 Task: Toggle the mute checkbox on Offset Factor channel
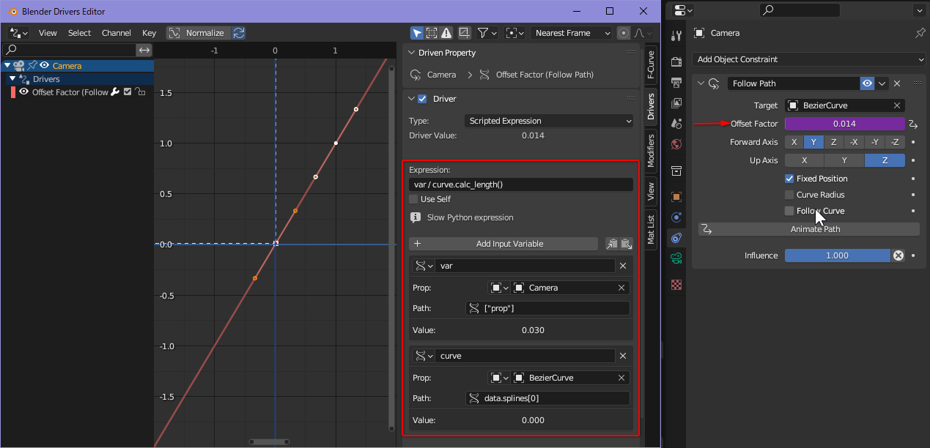click(x=128, y=92)
